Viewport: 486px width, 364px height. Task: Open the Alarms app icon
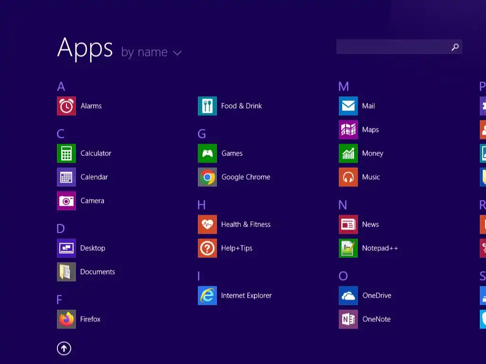66,106
